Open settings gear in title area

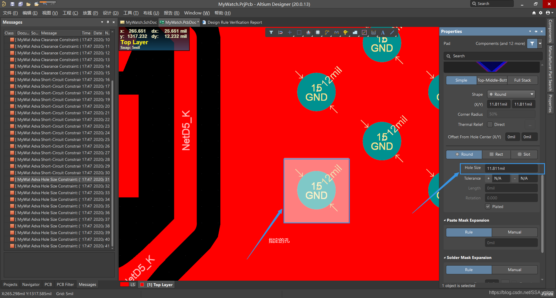coord(541,13)
